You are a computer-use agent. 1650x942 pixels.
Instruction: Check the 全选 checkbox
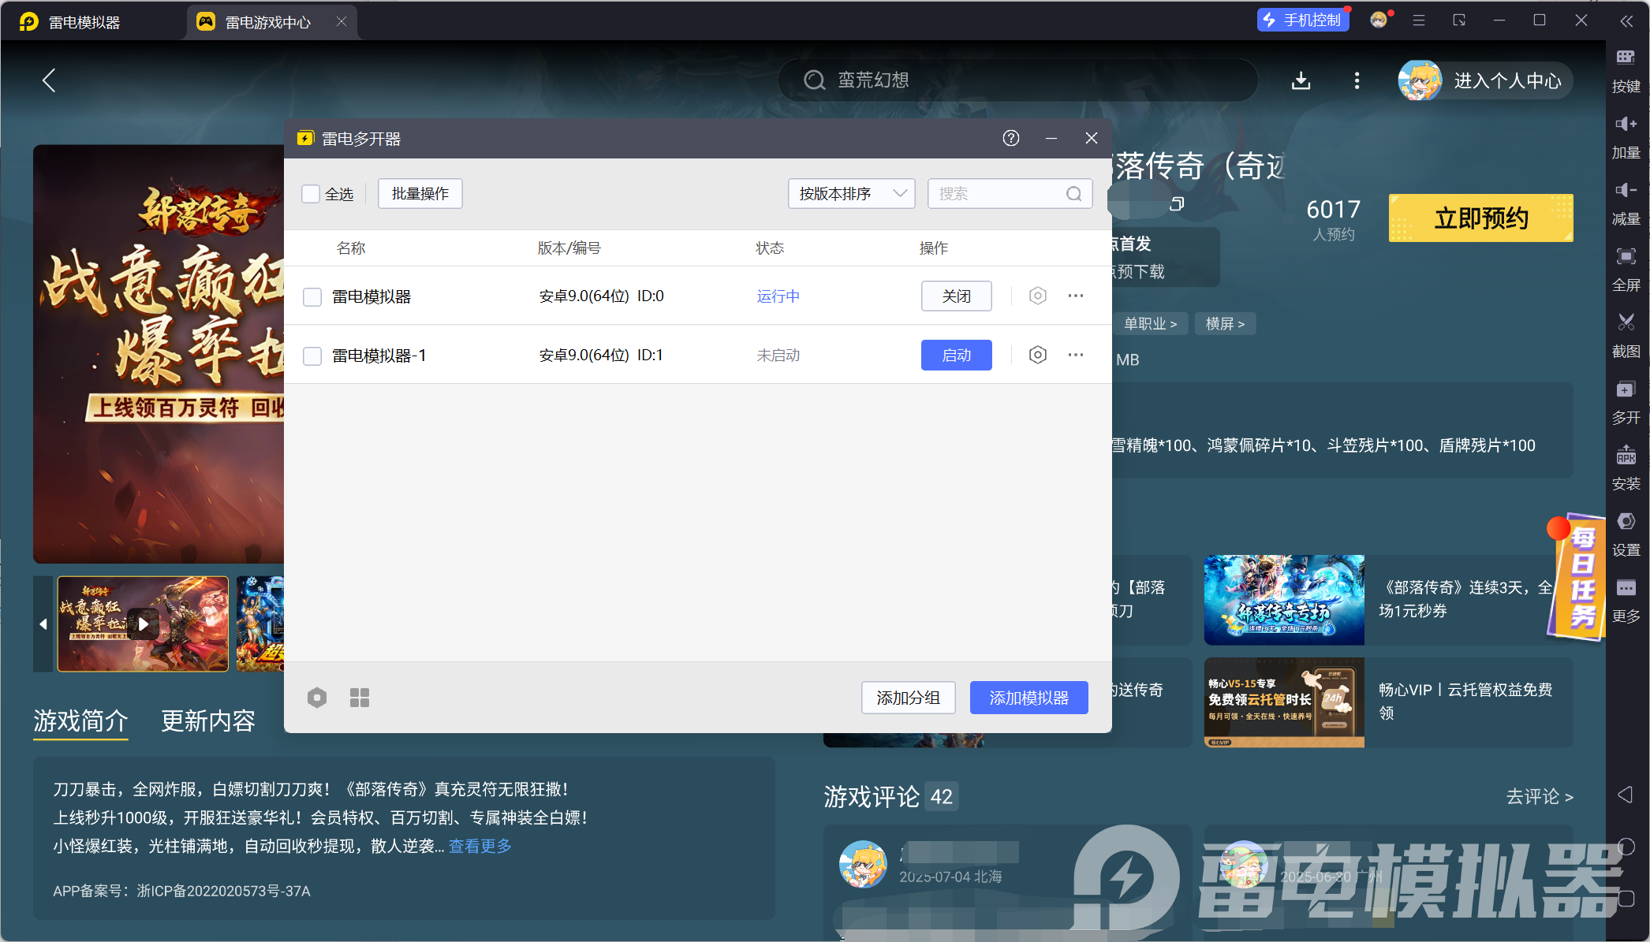pos(311,194)
